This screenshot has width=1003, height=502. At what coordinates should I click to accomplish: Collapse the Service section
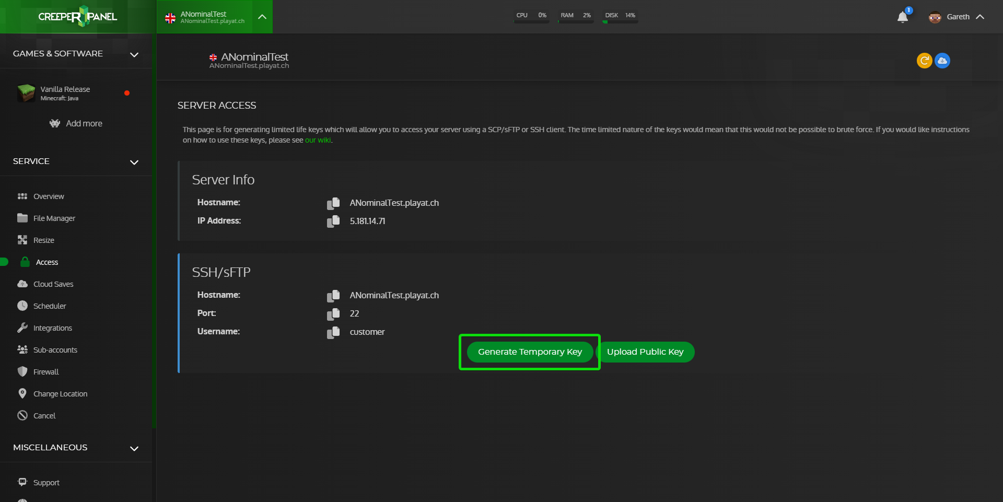[x=134, y=162]
